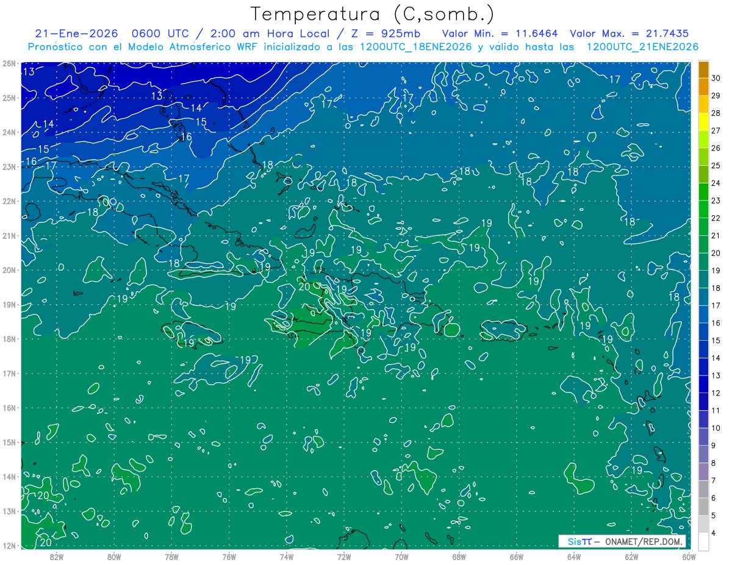Image resolution: width=732 pixels, height=565 pixels.
Task: Click the "66W" longitude label
Action: (x=517, y=557)
